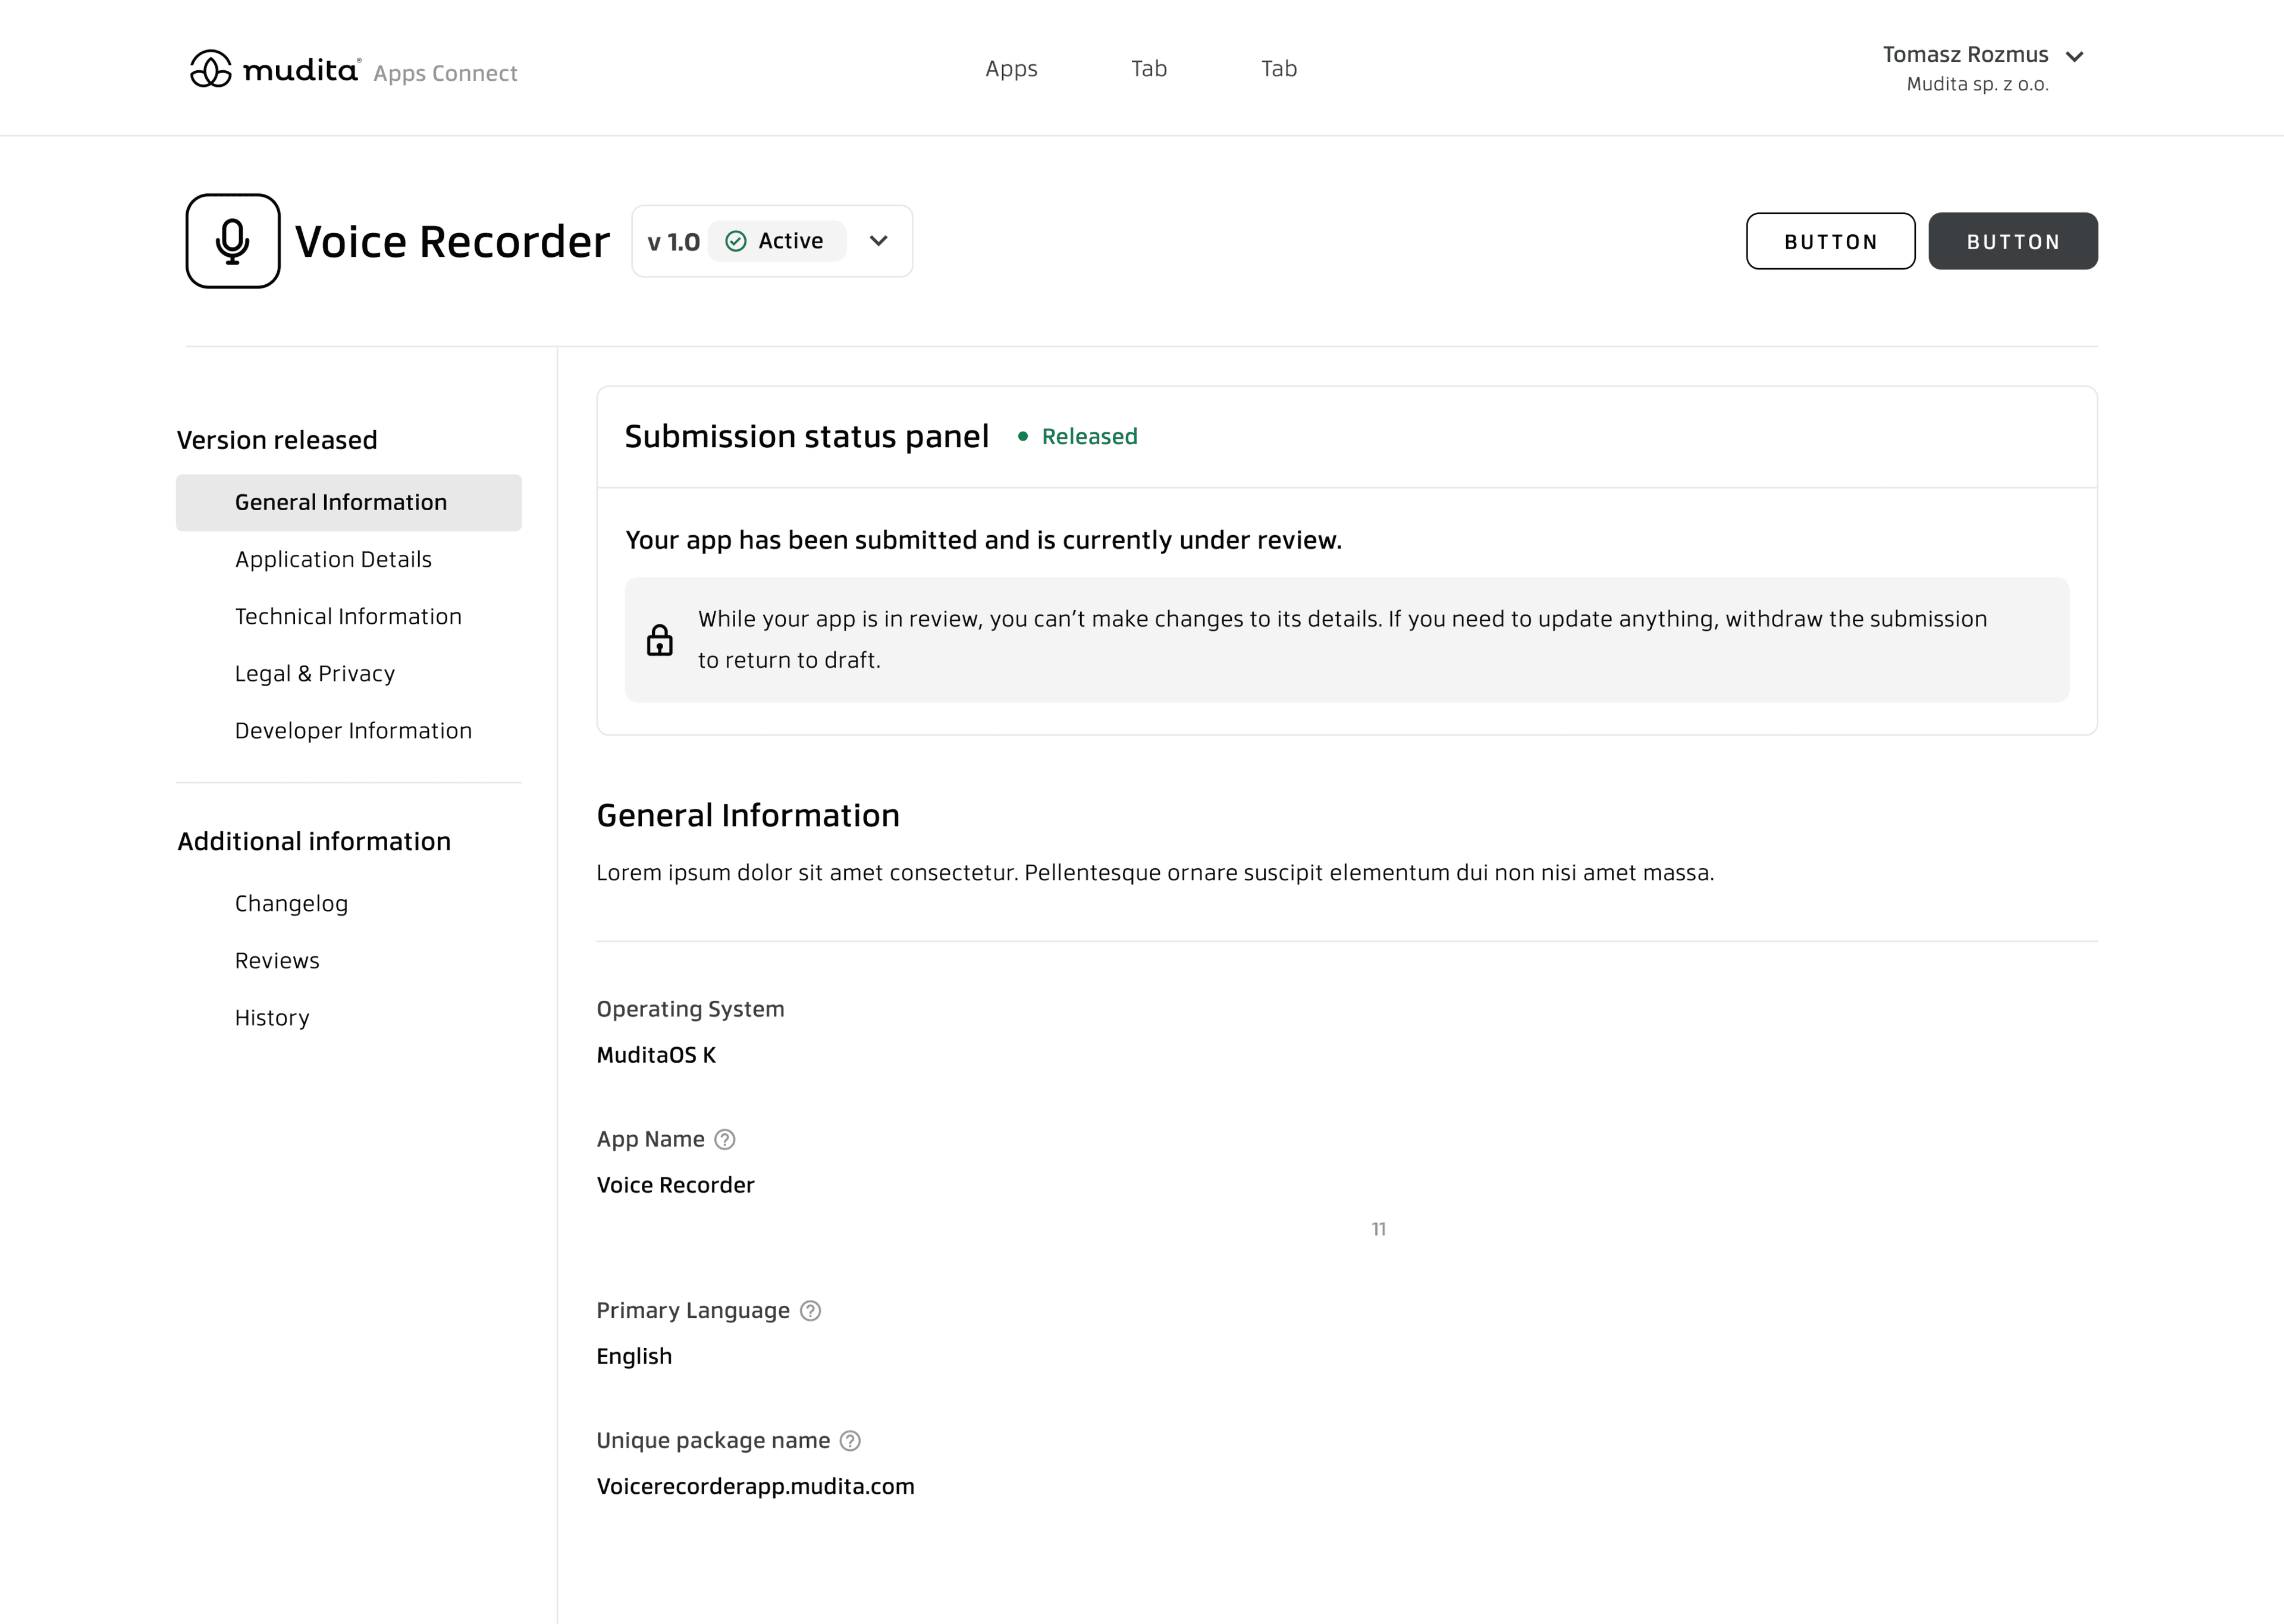Click the Version released sidebar heading
This screenshot has width=2284, height=1624.
[277, 440]
